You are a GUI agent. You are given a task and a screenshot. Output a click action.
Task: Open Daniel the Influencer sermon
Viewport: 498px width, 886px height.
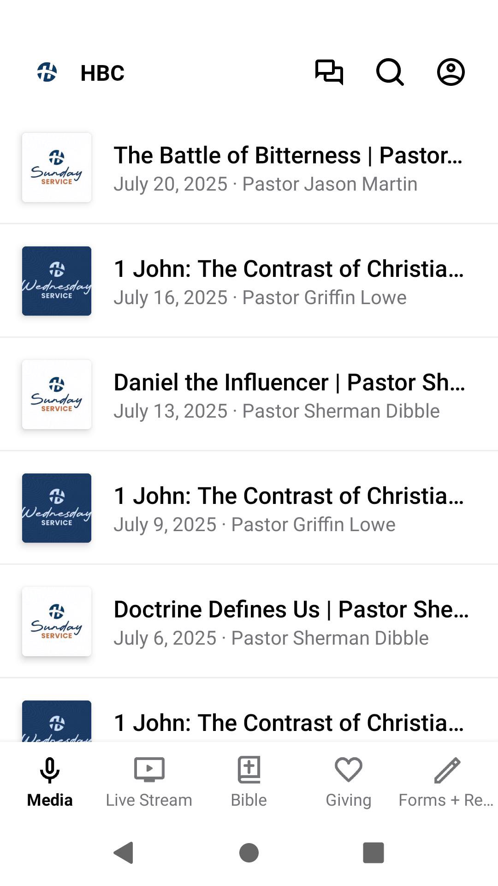tap(288, 395)
